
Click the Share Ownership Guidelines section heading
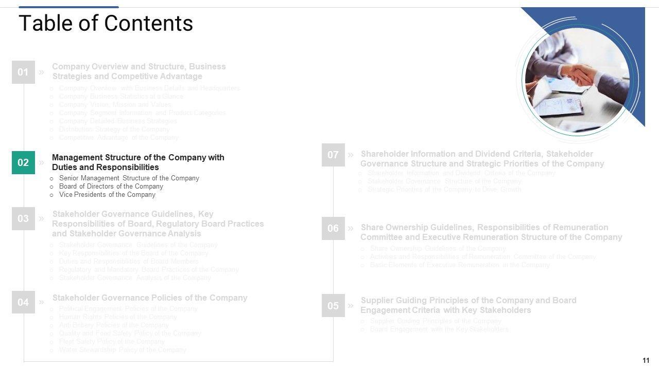491,232
